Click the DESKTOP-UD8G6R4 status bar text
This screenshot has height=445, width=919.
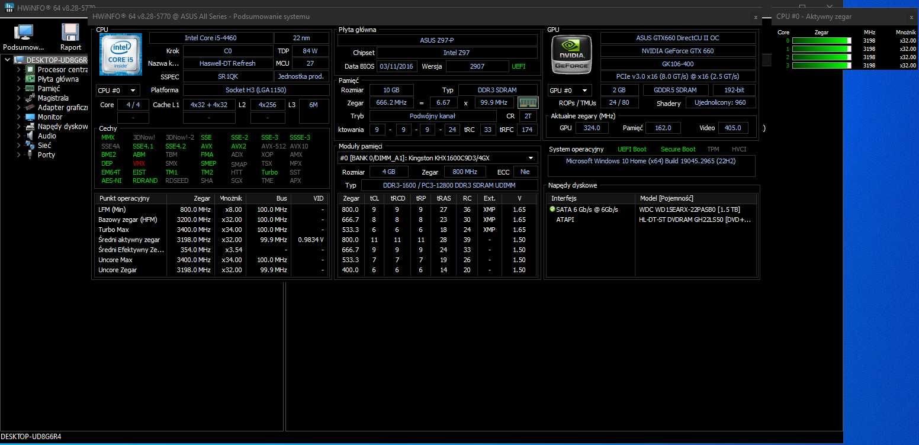(31, 437)
